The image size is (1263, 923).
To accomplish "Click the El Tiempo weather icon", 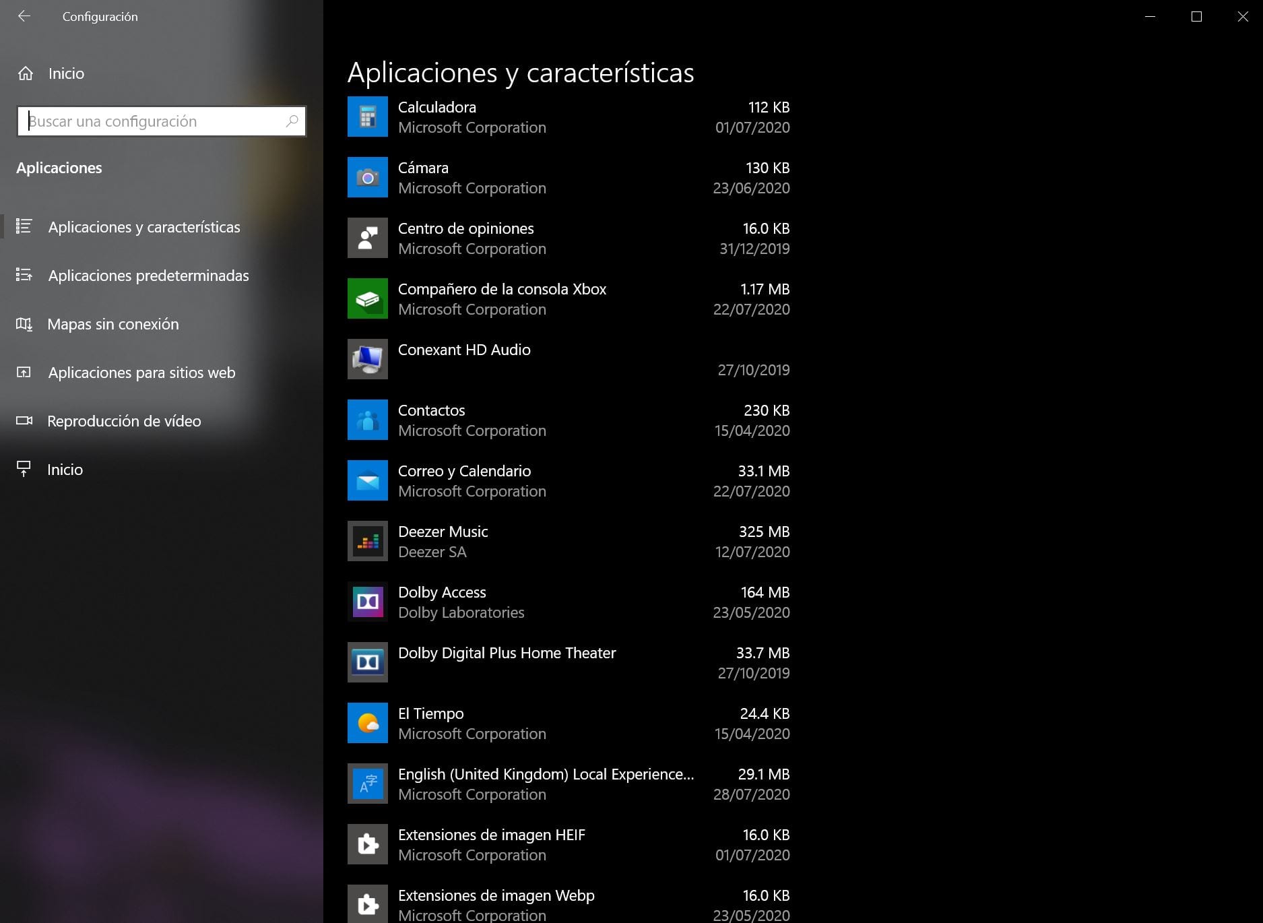I will tap(368, 723).
